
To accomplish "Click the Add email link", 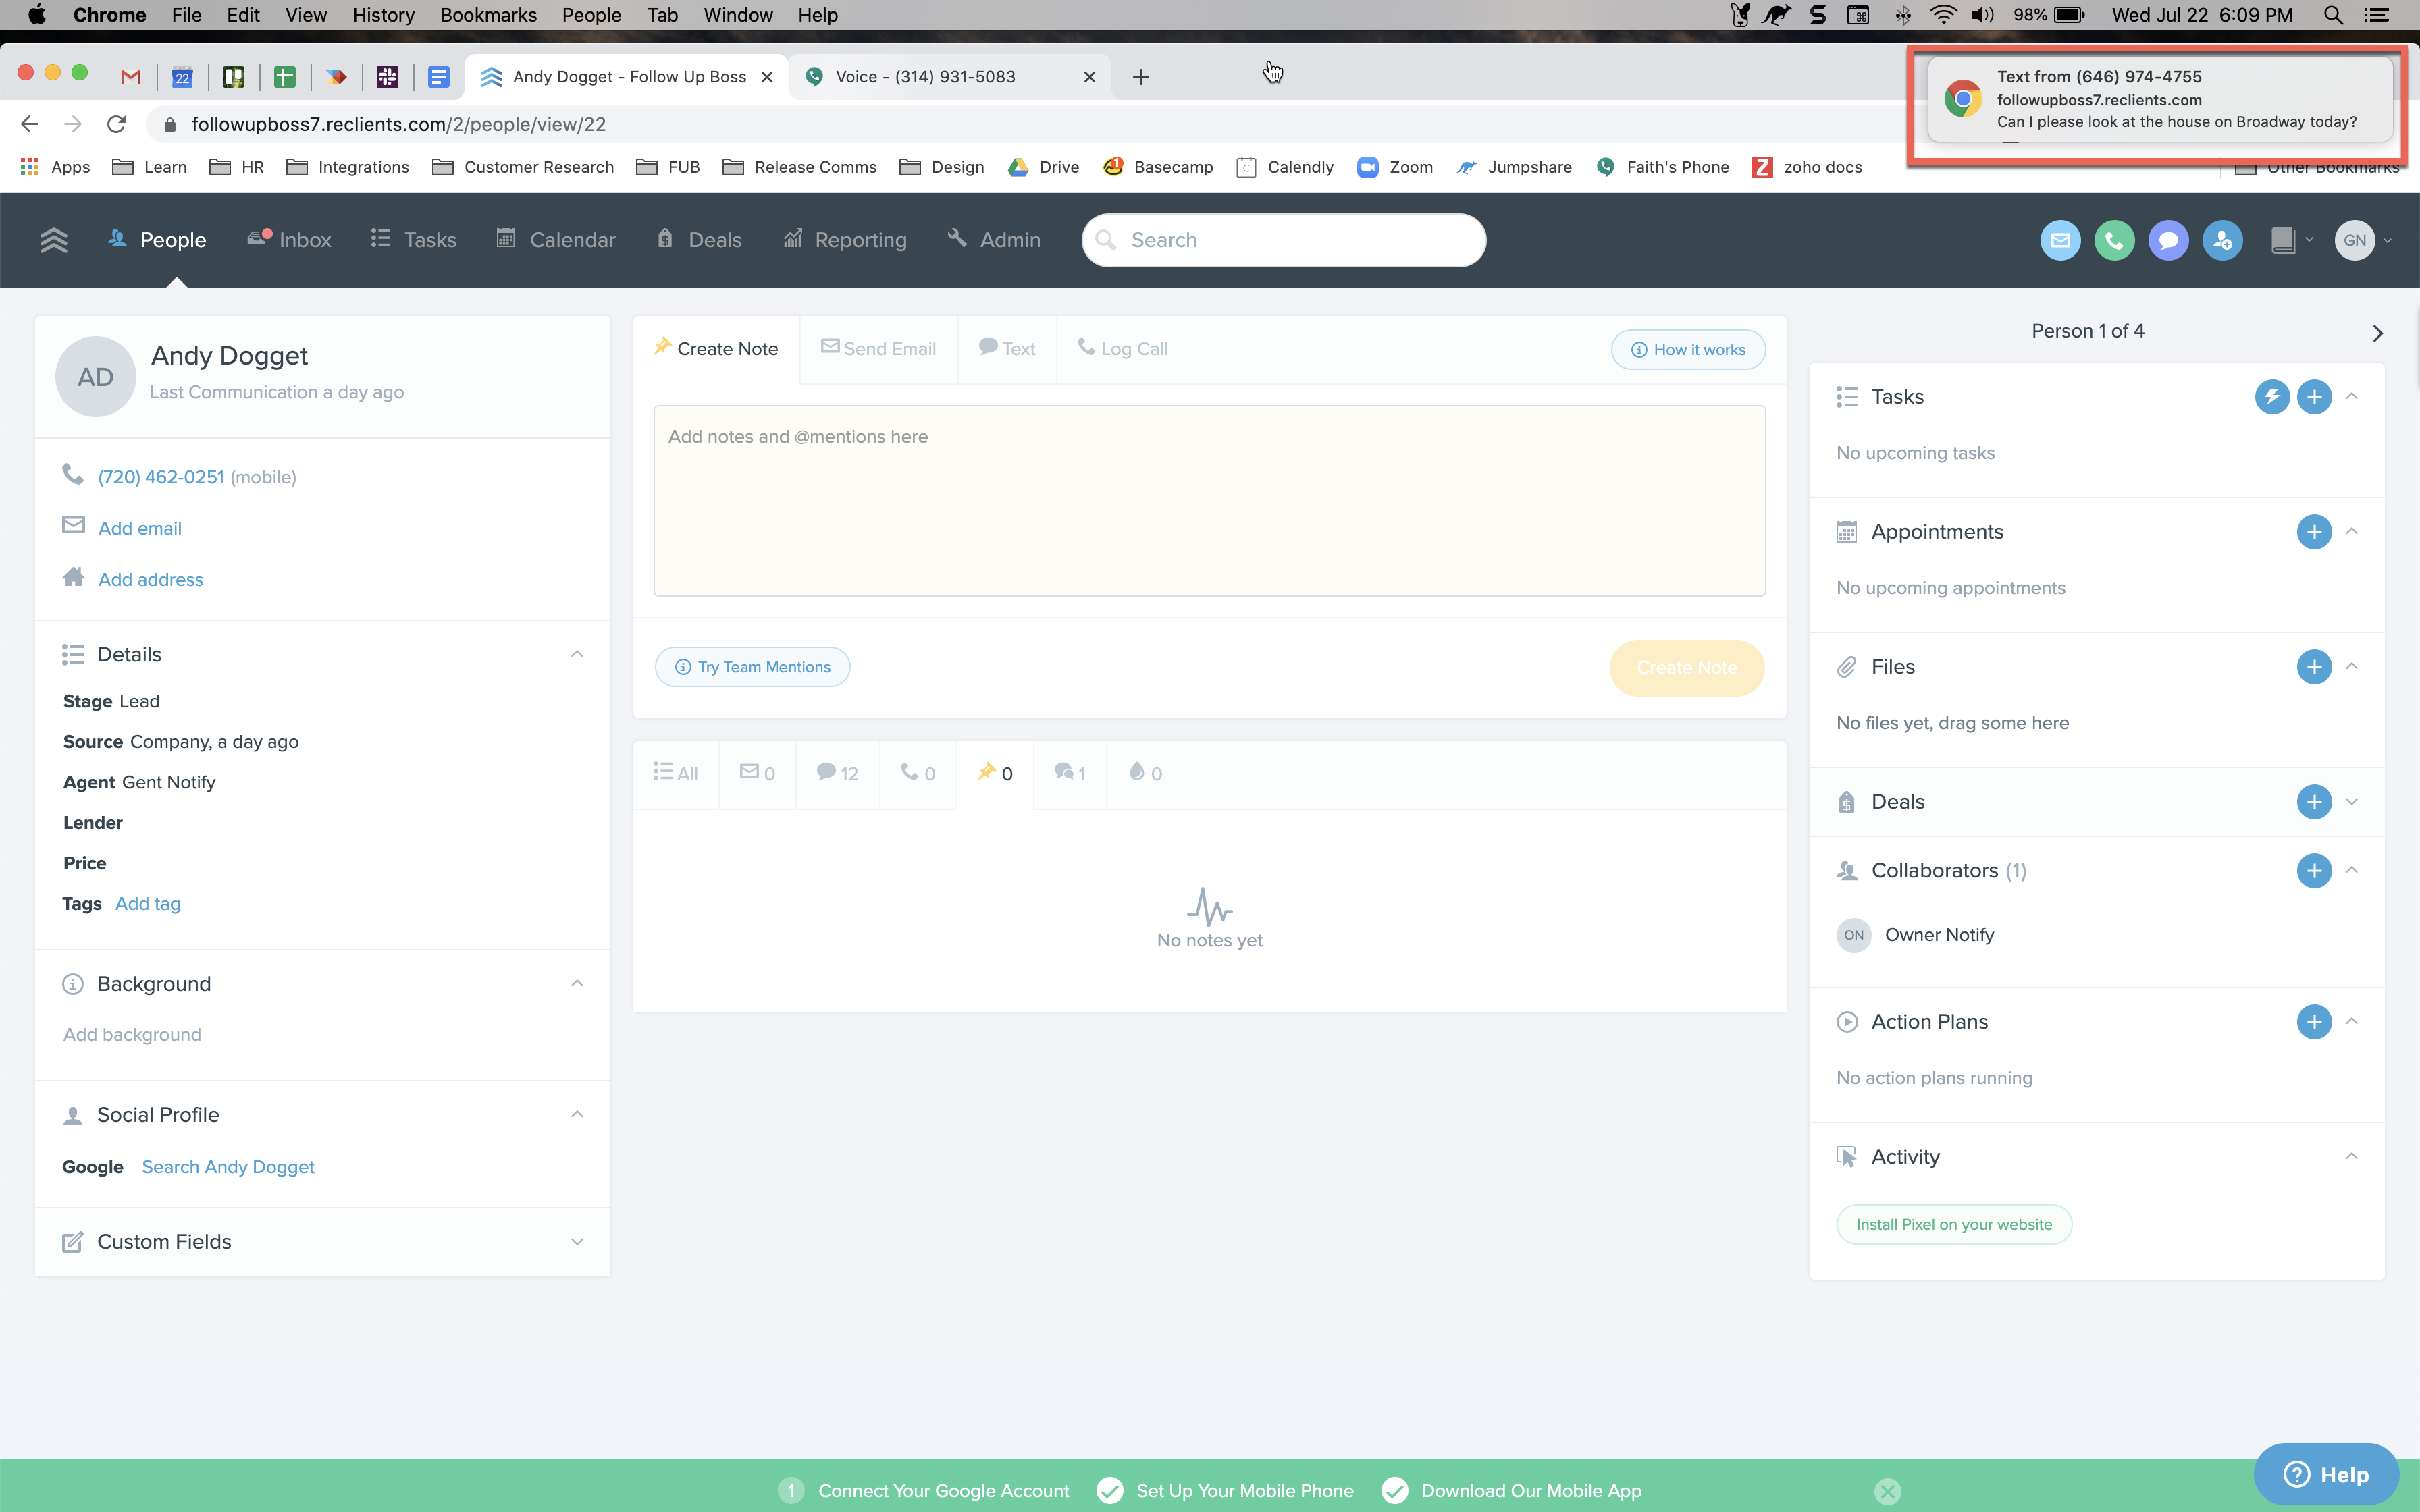I will point(140,528).
